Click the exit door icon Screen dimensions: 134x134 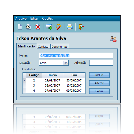pyautogui.click(x=81, y=27)
